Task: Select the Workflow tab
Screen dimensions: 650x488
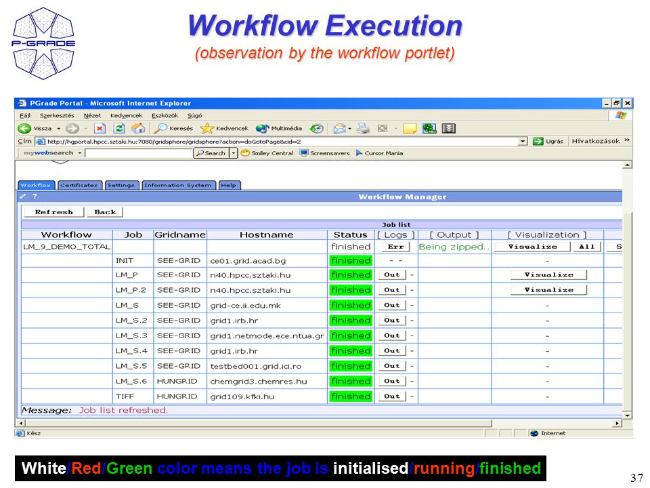Action: pyautogui.click(x=36, y=185)
